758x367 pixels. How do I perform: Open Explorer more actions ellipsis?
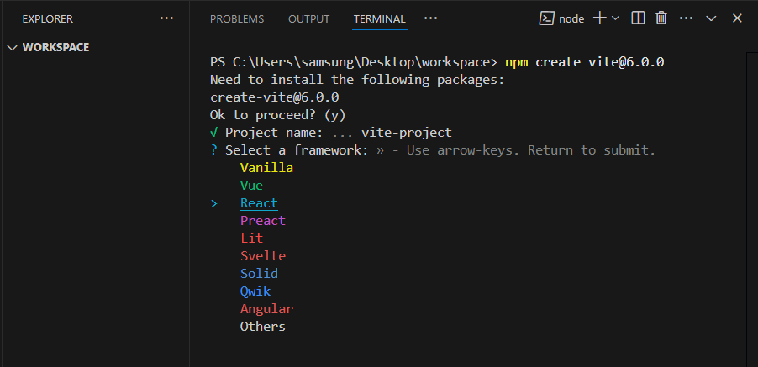click(x=166, y=18)
